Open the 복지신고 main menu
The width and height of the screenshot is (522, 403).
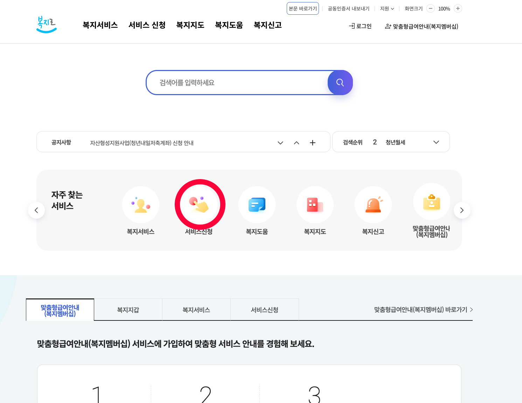click(x=268, y=25)
